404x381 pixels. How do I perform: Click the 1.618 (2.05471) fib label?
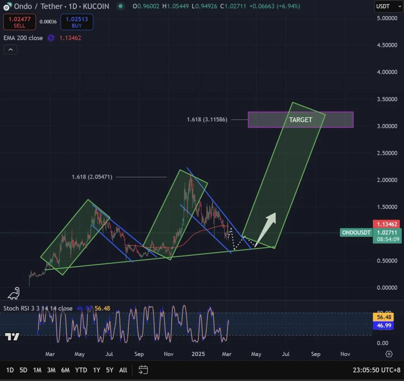pos(92,177)
